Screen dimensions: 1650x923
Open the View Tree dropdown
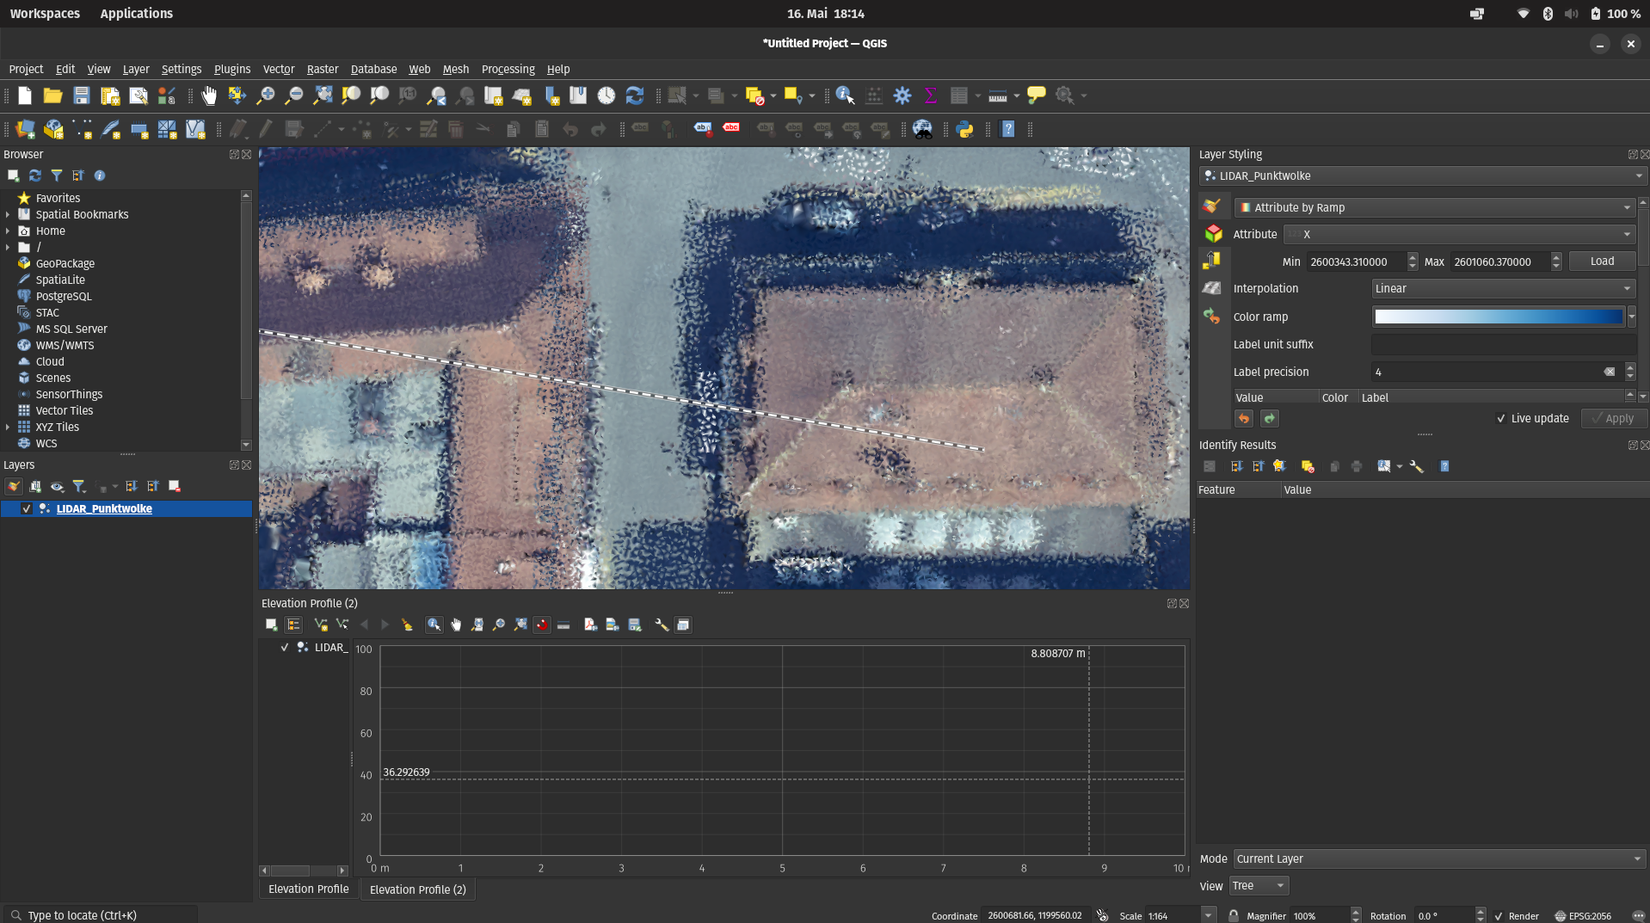[1259, 885]
